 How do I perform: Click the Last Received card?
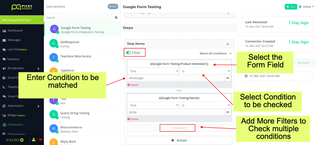tap(277, 24)
